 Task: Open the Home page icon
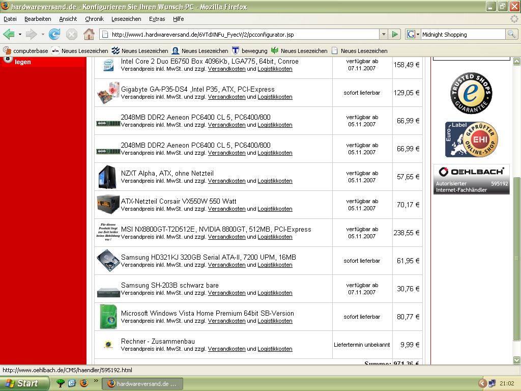click(89, 34)
